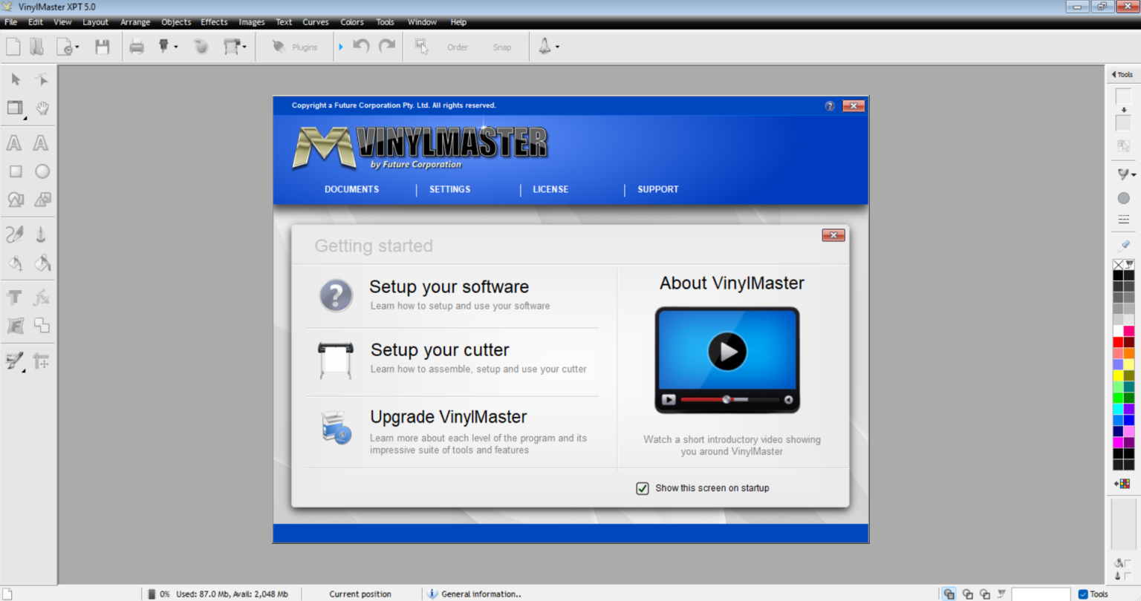Expand the recent documents dropdown arrow
The image size is (1141, 601).
point(77,47)
